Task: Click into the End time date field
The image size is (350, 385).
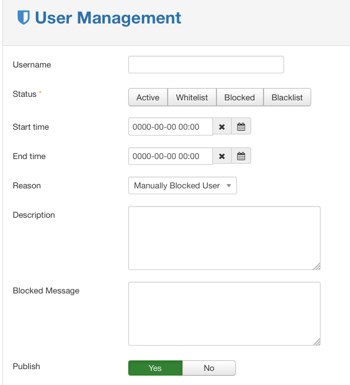Action: coord(171,156)
